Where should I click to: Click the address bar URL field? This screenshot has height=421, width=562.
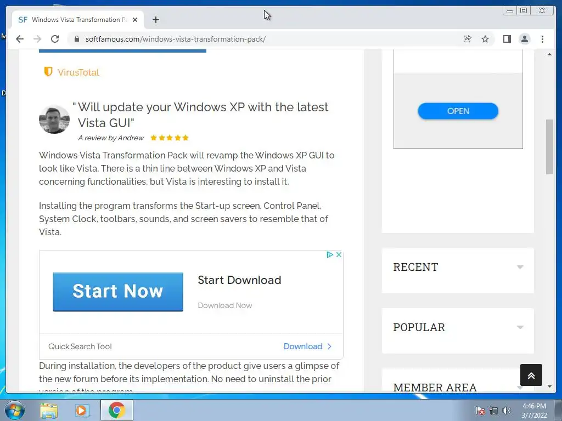[265, 39]
